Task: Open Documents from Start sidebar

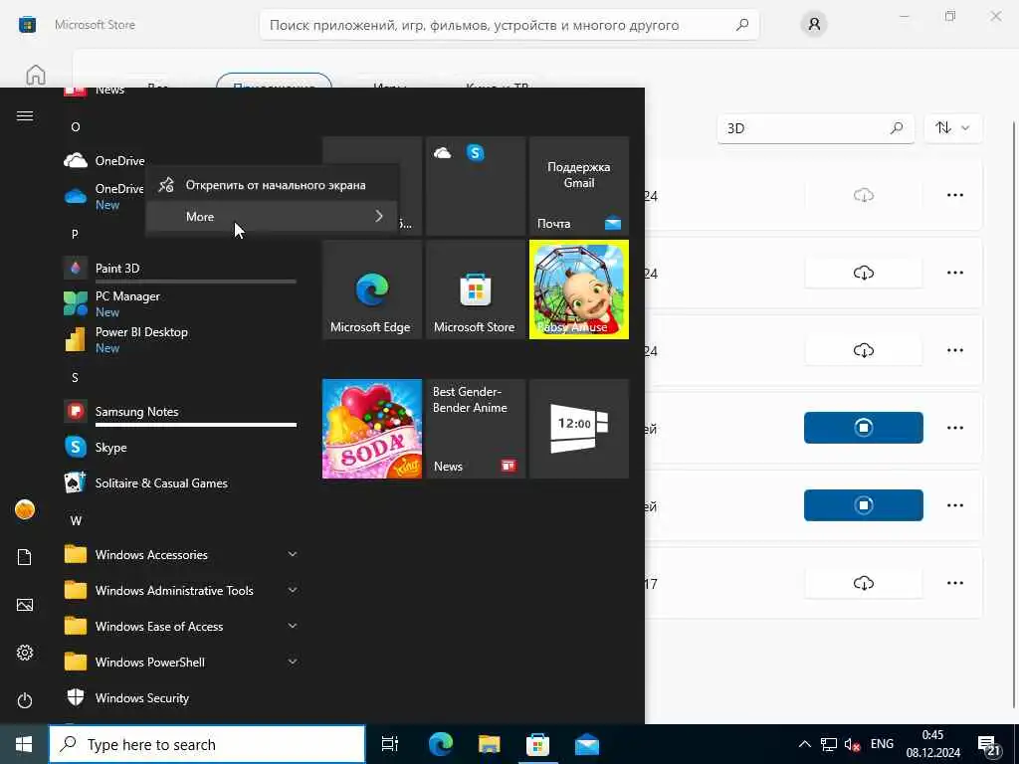Action: (x=25, y=557)
